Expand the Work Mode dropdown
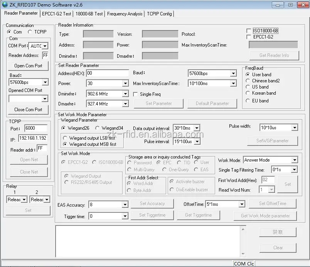310x267 pixels. click(295, 160)
